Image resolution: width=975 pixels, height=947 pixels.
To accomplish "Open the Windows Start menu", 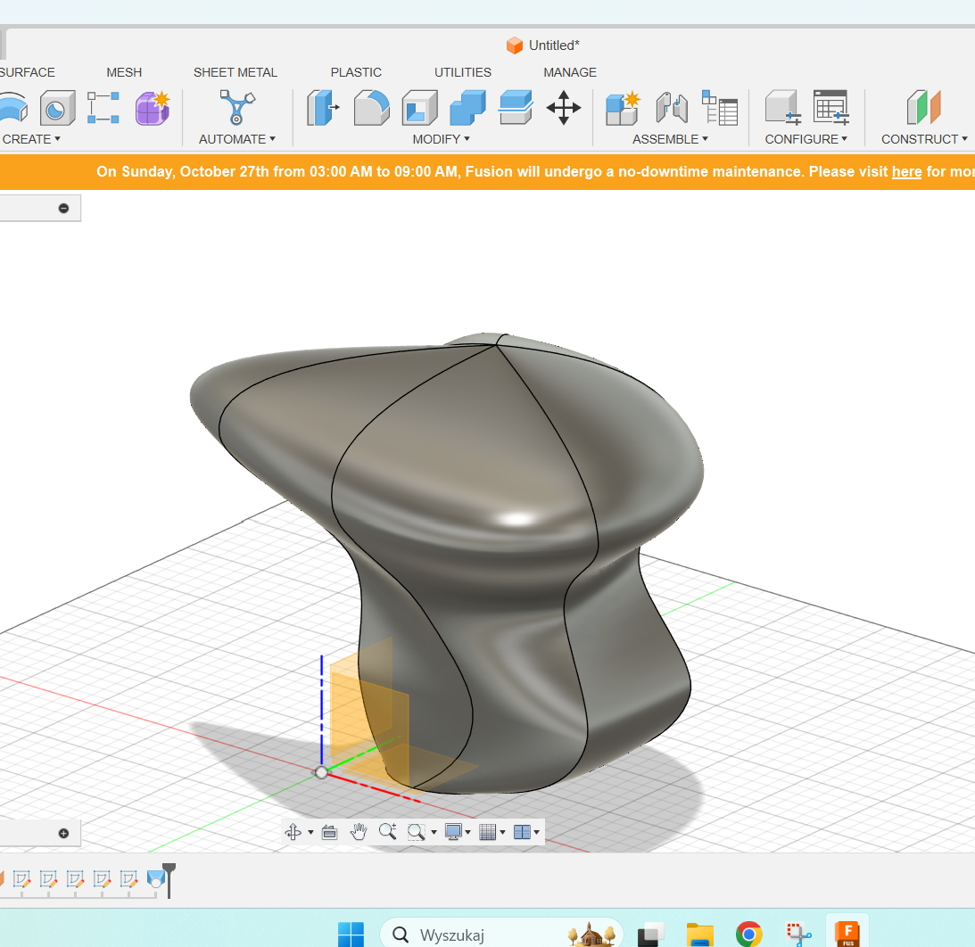I will click(x=351, y=934).
